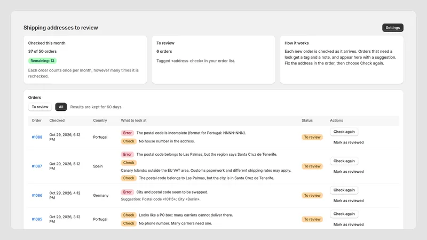Screen dimensions: 427x240
Task: Check again for order #1085
Action: click(344, 214)
